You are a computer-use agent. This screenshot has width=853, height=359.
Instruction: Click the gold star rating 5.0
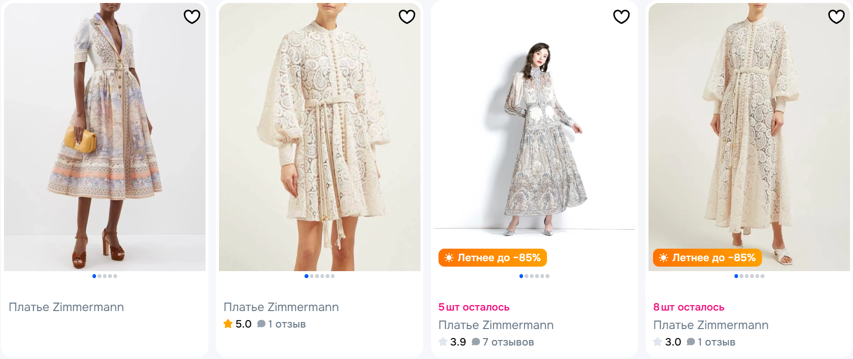[x=228, y=324]
